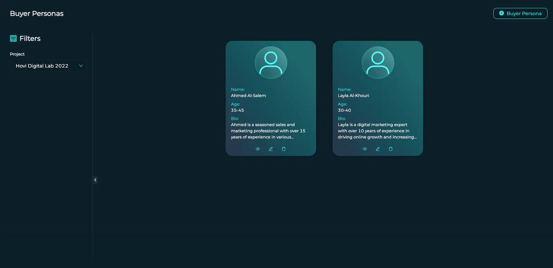Click the name text Ahmed Al-Salem
Image resolution: width=553 pixels, height=268 pixels.
click(249, 96)
